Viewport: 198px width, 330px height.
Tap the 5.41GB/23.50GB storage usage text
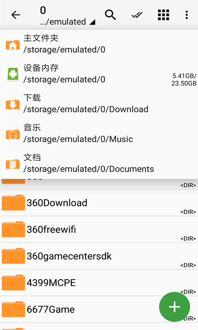[x=184, y=80]
